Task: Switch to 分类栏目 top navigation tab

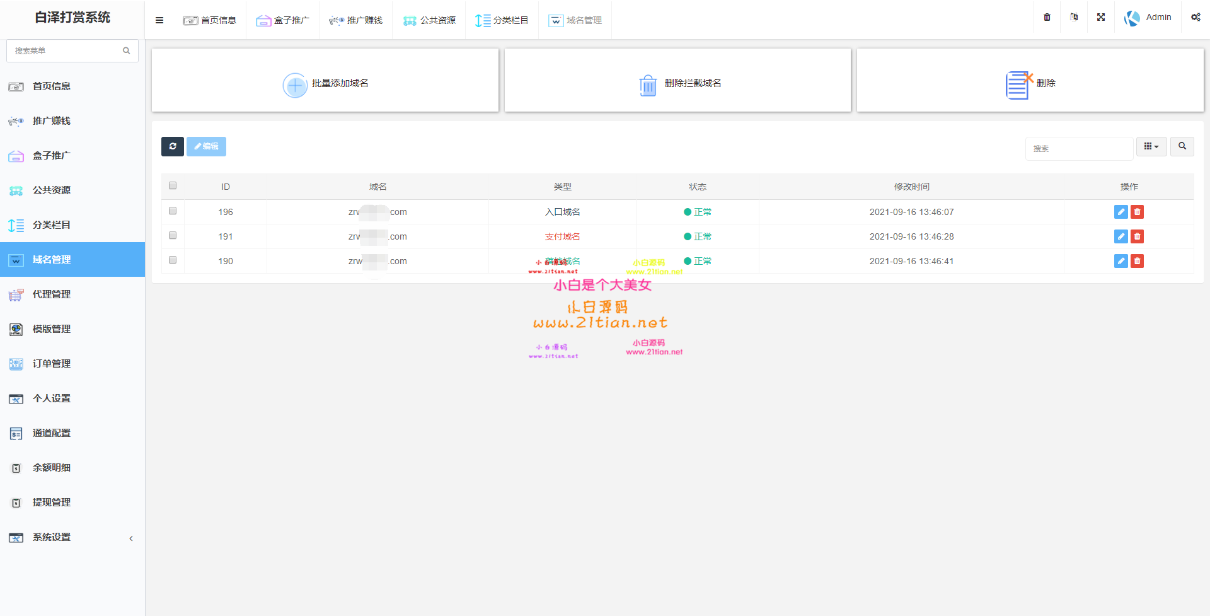Action: point(502,20)
